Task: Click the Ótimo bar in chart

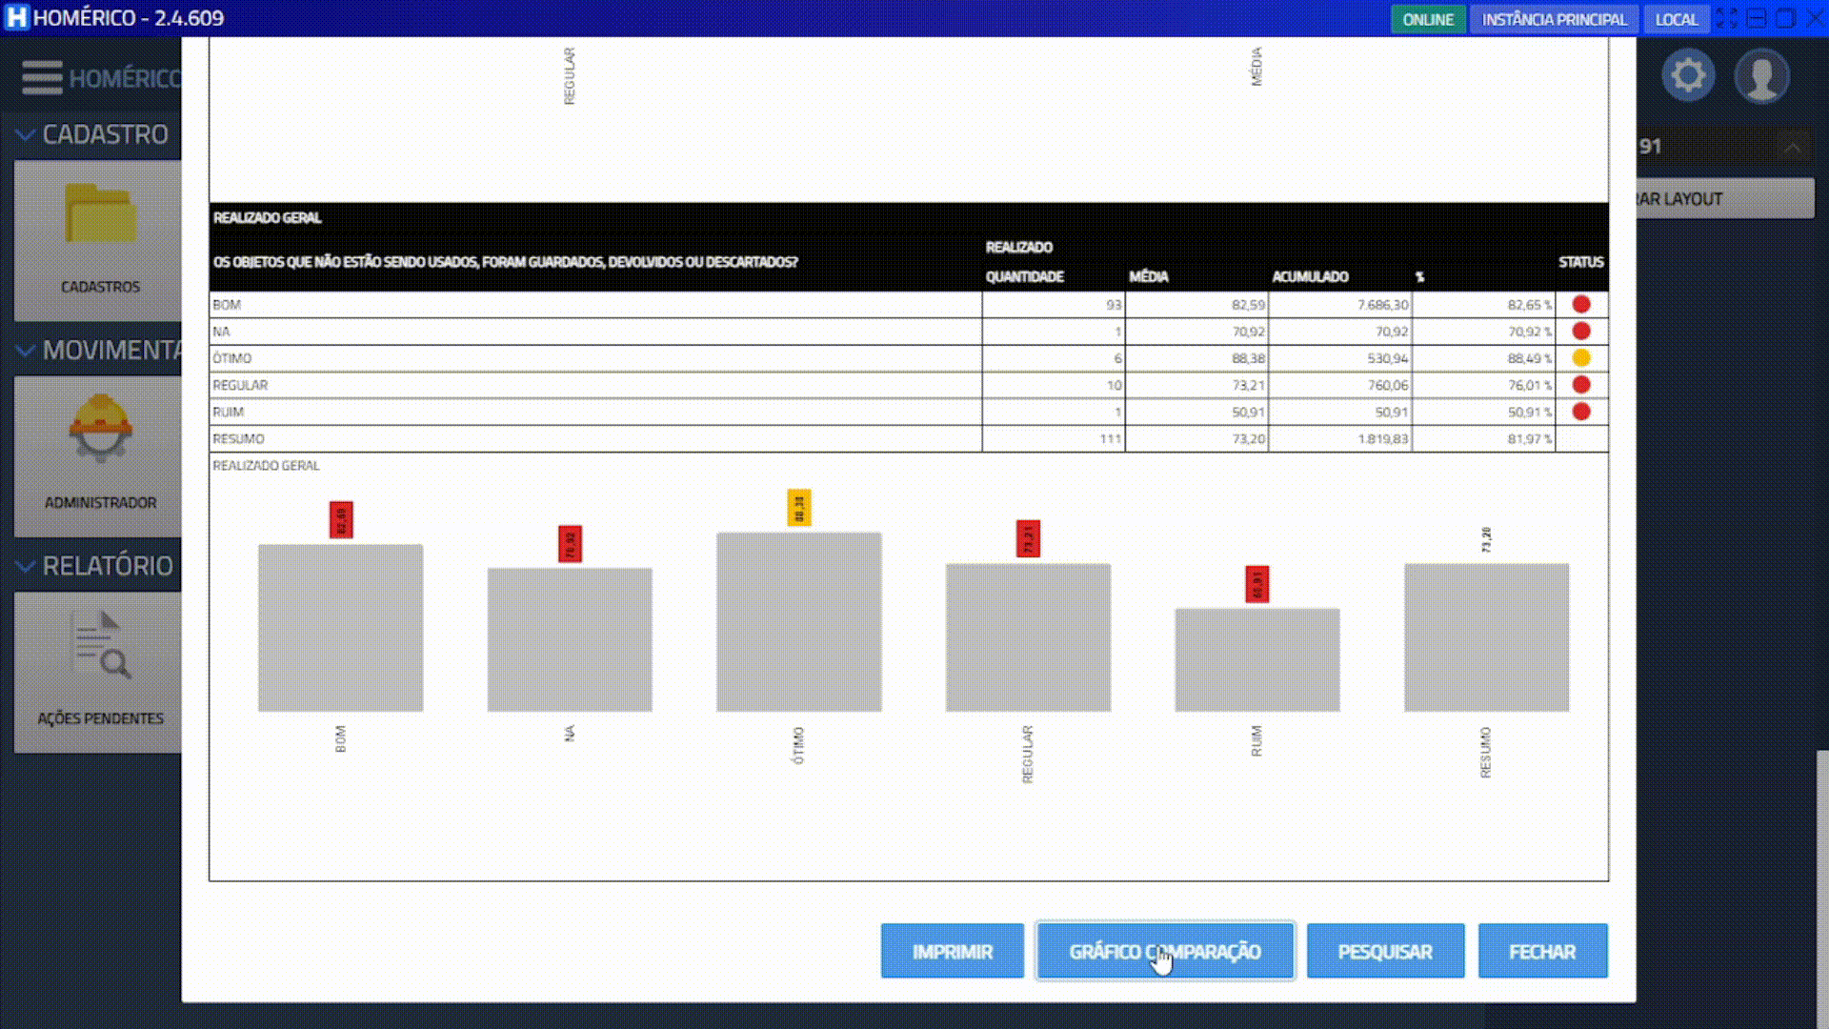Action: (x=798, y=621)
